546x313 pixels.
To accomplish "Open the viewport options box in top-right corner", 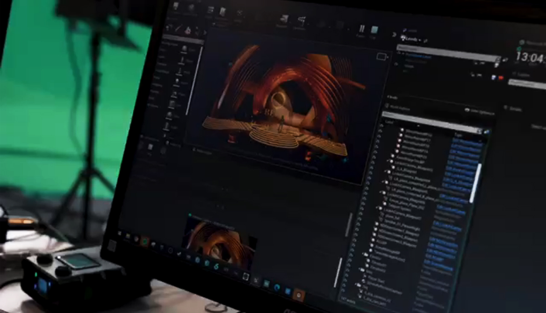I will tap(381, 57).
